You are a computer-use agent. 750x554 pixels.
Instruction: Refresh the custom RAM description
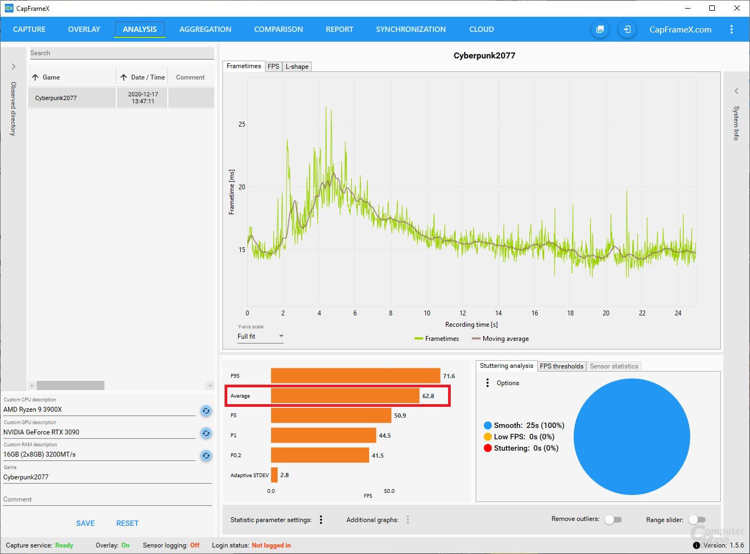(x=206, y=456)
